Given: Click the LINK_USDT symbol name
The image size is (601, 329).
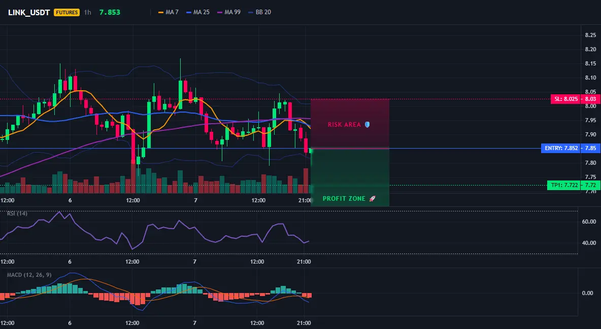Looking at the screenshot, I should pos(29,12).
